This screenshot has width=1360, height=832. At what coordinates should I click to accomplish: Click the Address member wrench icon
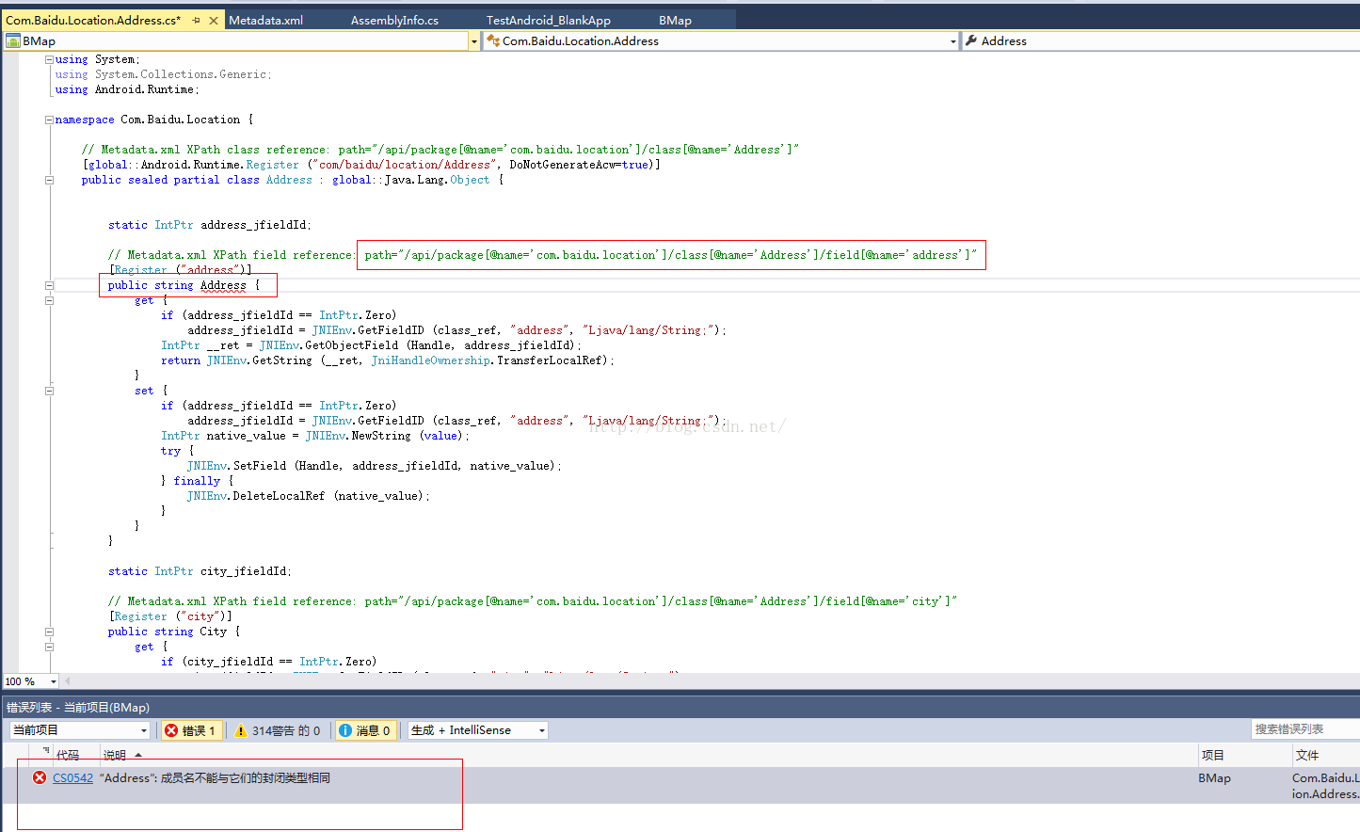coord(971,40)
